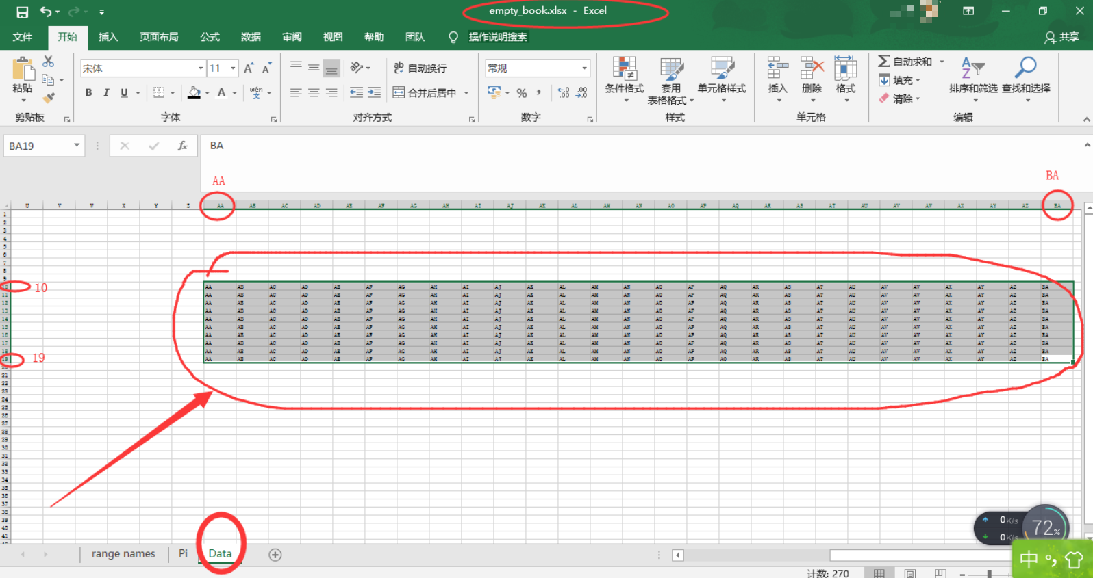Undo the last action
1093x578 pixels.
tap(46, 12)
